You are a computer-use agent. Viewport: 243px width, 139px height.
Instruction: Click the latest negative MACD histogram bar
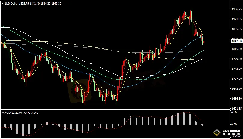click(204, 125)
